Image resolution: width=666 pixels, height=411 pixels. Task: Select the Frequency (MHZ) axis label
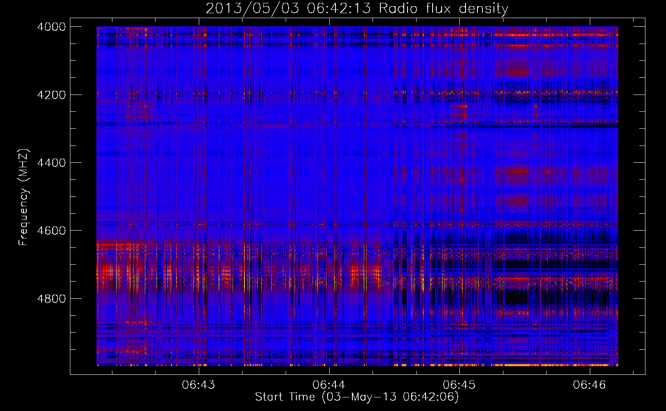(23, 197)
